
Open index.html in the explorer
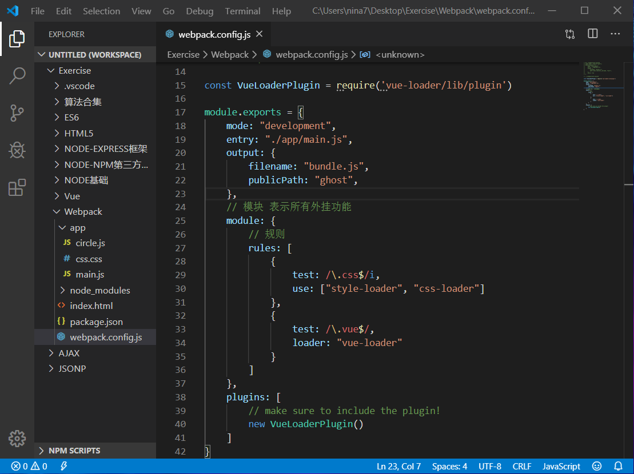(x=95, y=306)
